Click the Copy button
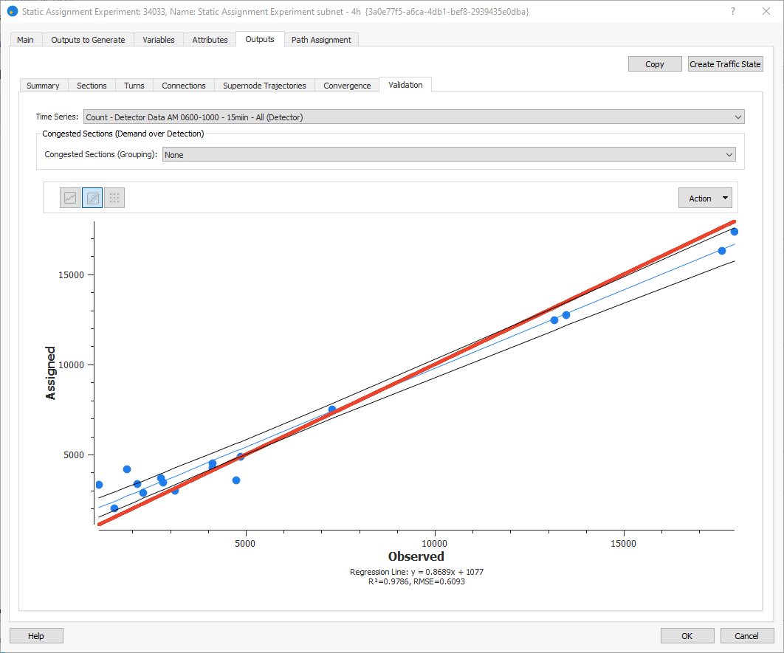Screen dimensions: 784x653 point(655,64)
